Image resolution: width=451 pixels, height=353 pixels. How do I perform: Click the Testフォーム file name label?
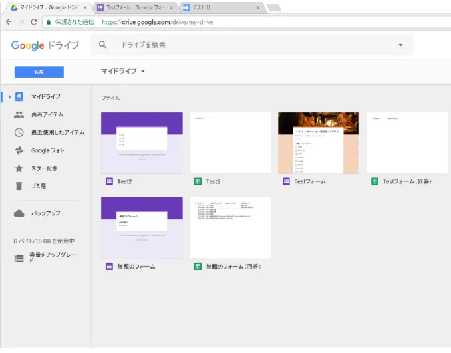click(310, 181)
